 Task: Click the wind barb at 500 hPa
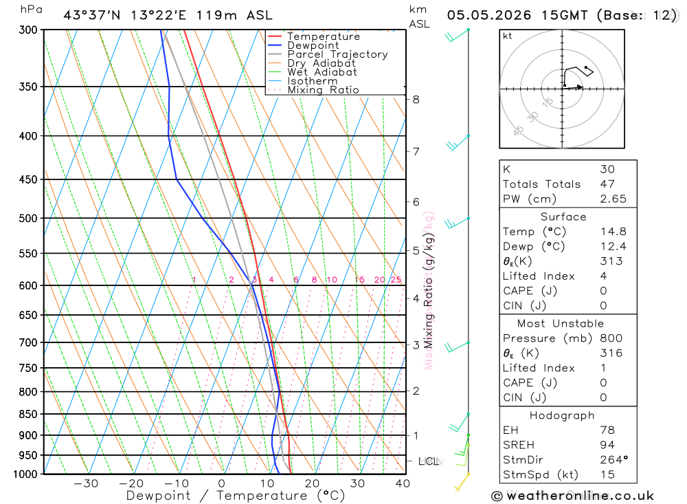457,223
